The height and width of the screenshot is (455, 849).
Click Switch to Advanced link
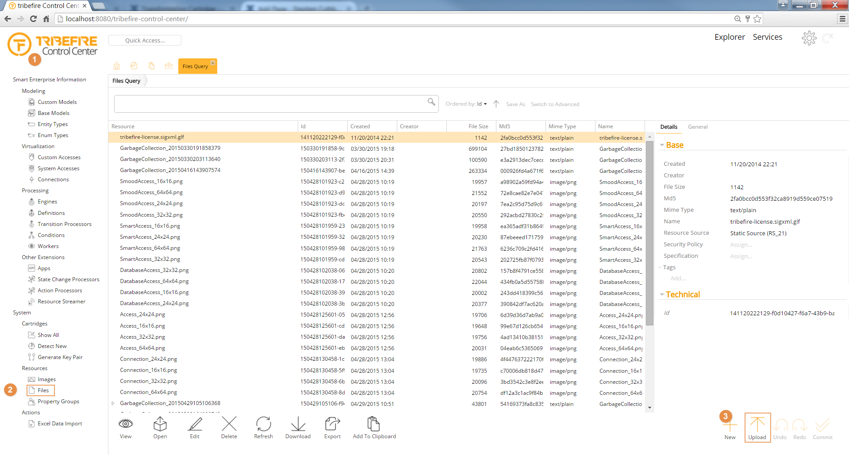click(555, 104)
